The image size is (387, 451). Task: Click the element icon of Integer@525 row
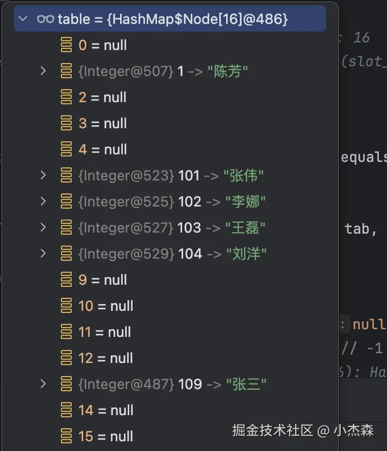66,201
